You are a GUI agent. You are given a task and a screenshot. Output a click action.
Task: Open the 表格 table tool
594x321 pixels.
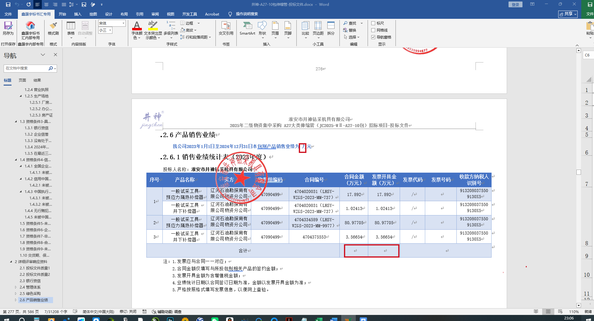[71, 28]
